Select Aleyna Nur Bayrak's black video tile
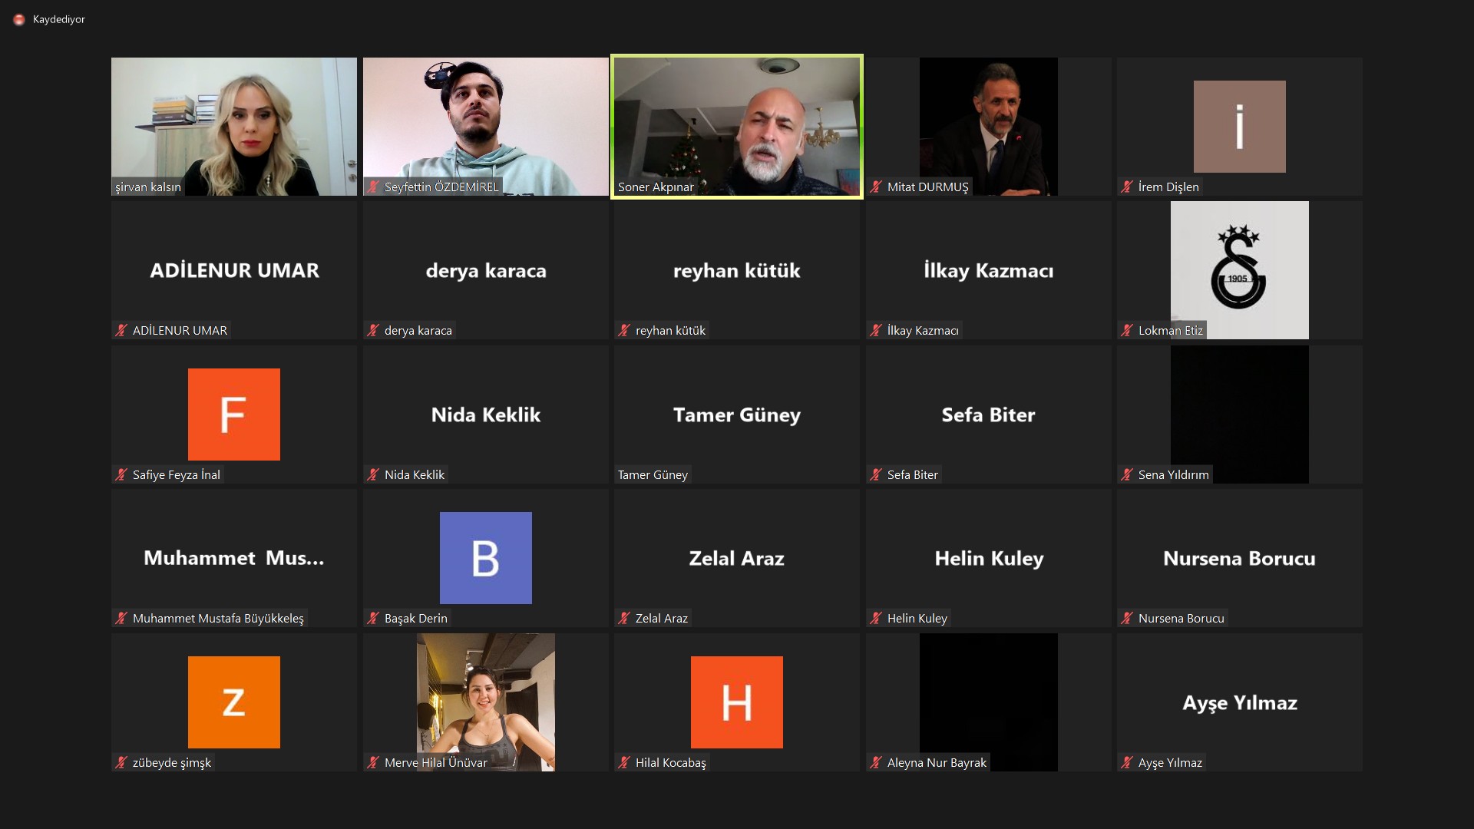This screenshot has height=829, width=1474. pyautogui.click(x=989, y=702)
